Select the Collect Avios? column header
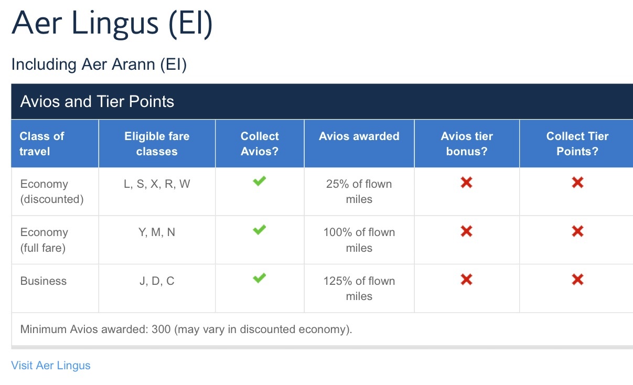Image resolution: width=633 pixels, height=385 pixels. tap(260, 144)
